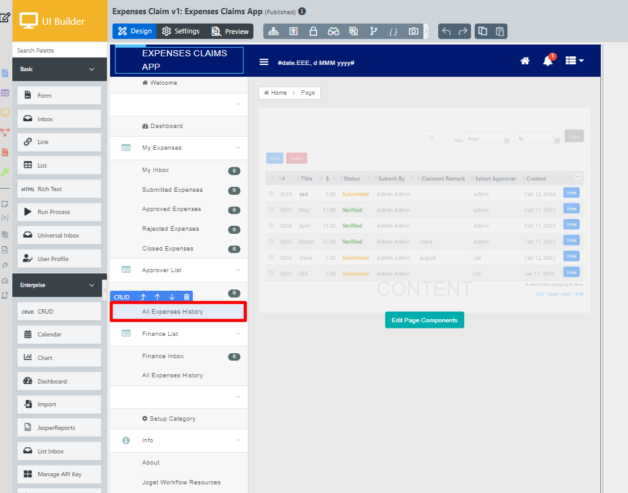
Task: Click the camera screenshot icon in toolbar
Action: point(413,32)
